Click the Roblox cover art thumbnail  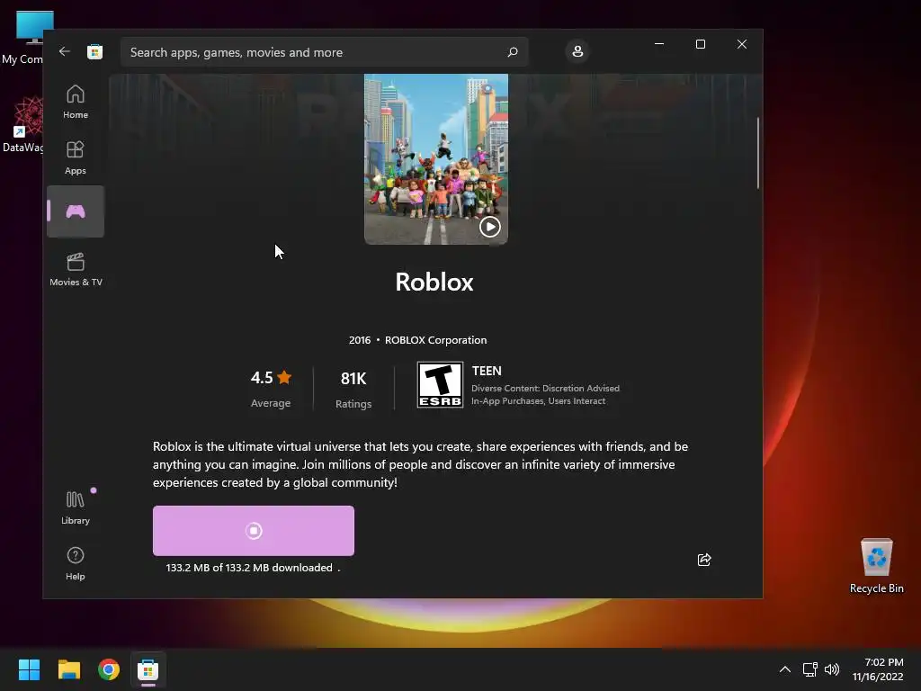coord(436,158)
